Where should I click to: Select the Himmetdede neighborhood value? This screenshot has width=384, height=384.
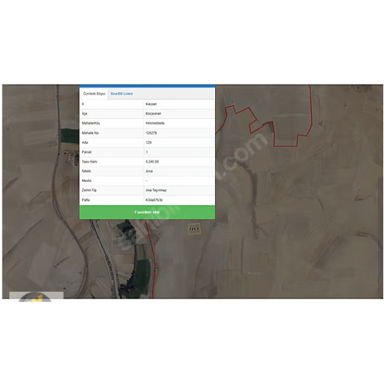(155, 123)
